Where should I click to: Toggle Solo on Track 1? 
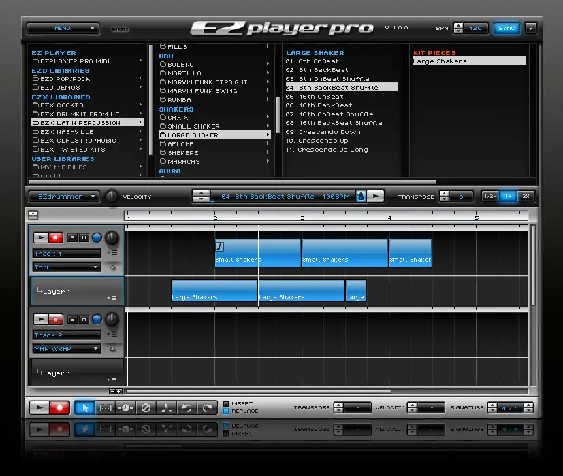(x=73, y=237)
